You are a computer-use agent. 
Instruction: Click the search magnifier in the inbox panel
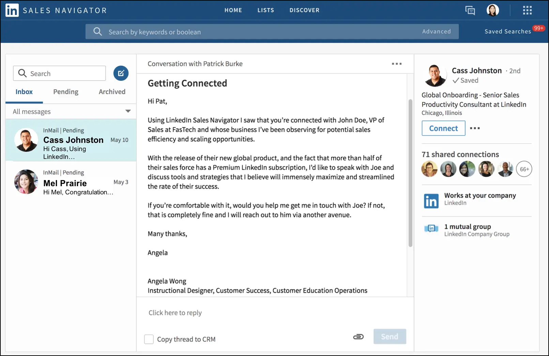pos(22,73)
